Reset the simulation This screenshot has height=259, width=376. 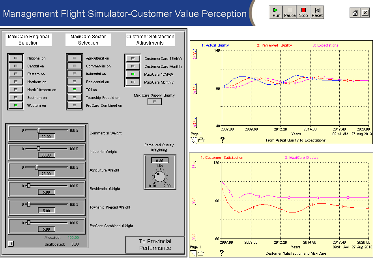(317, 13)
